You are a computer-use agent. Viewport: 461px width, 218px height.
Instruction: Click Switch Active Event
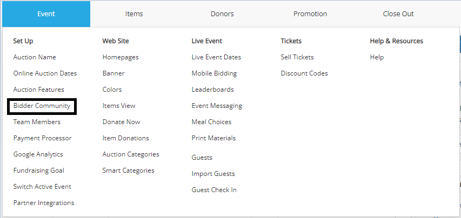pyautogui.click(x=42, y=187)
